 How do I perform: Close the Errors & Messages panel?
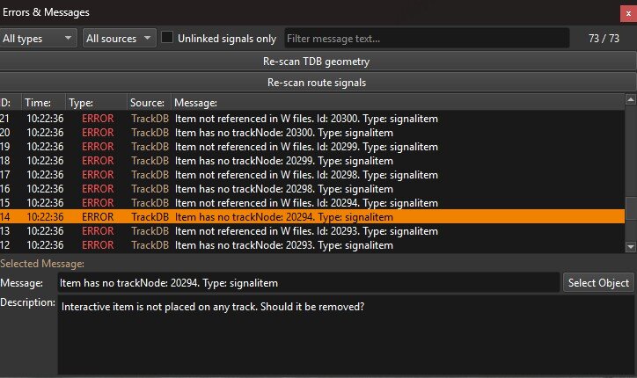click(628, 14)
